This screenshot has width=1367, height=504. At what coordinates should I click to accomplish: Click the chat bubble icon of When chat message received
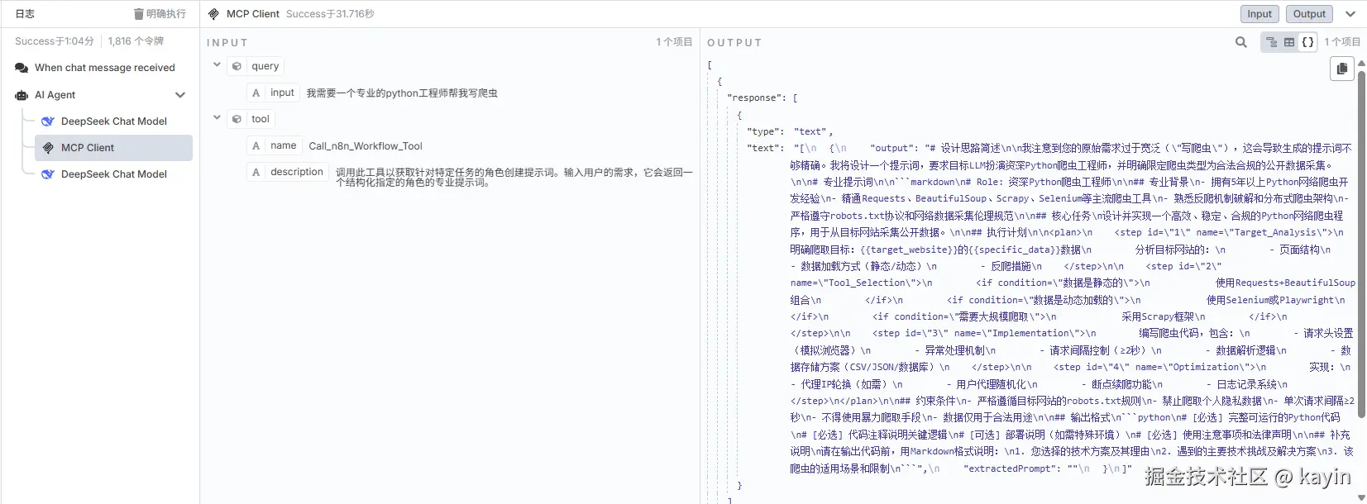coord(22,68)
